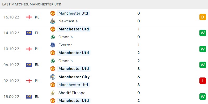Click Manchester Utd crest in 16.10.22 match
Screen dimensions: 208x104
pyautogui.click(x=53, y=13)
